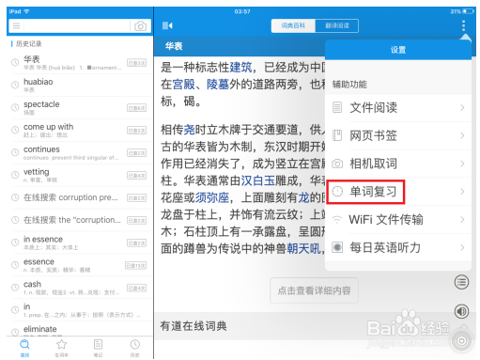Open WiFi 文件传输 from the settings menu
Viewport: 480px width, 360px height.
(398, 219)
